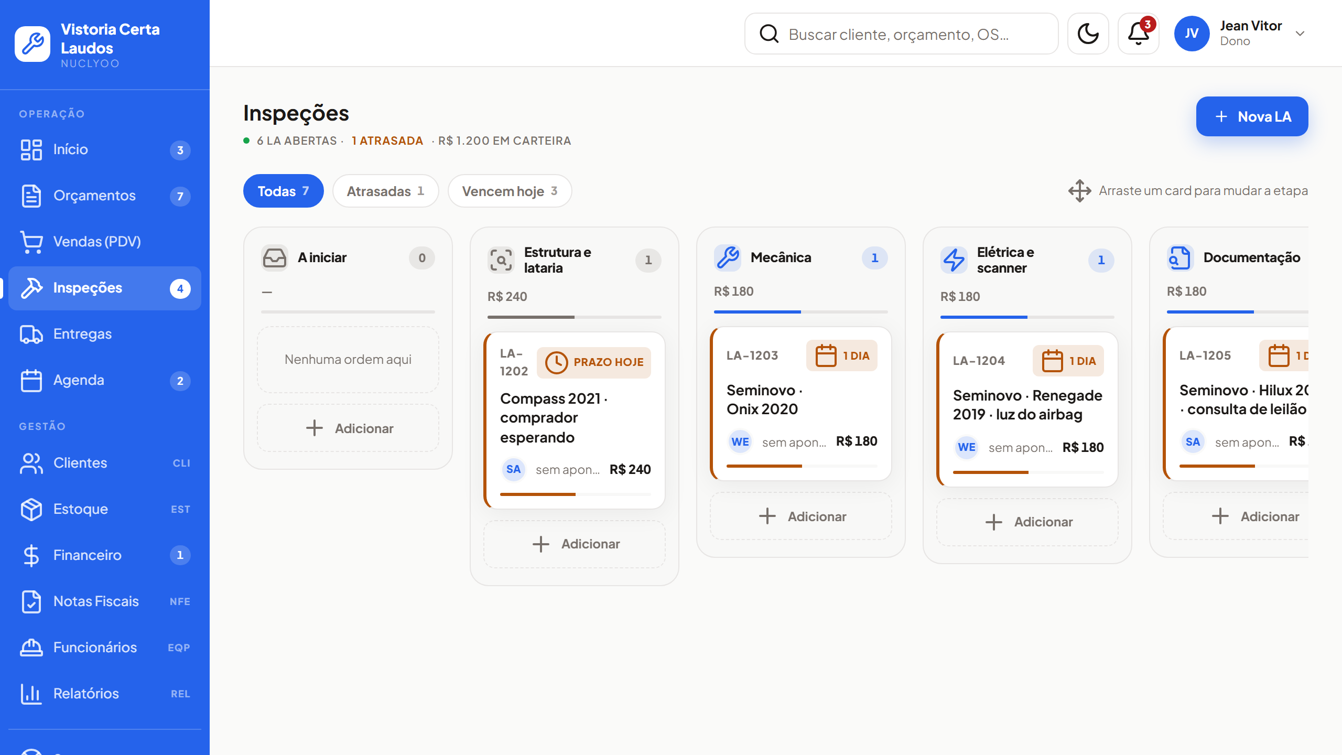
Task: Open Início in sidebar
Action: [x=105, y=149]
